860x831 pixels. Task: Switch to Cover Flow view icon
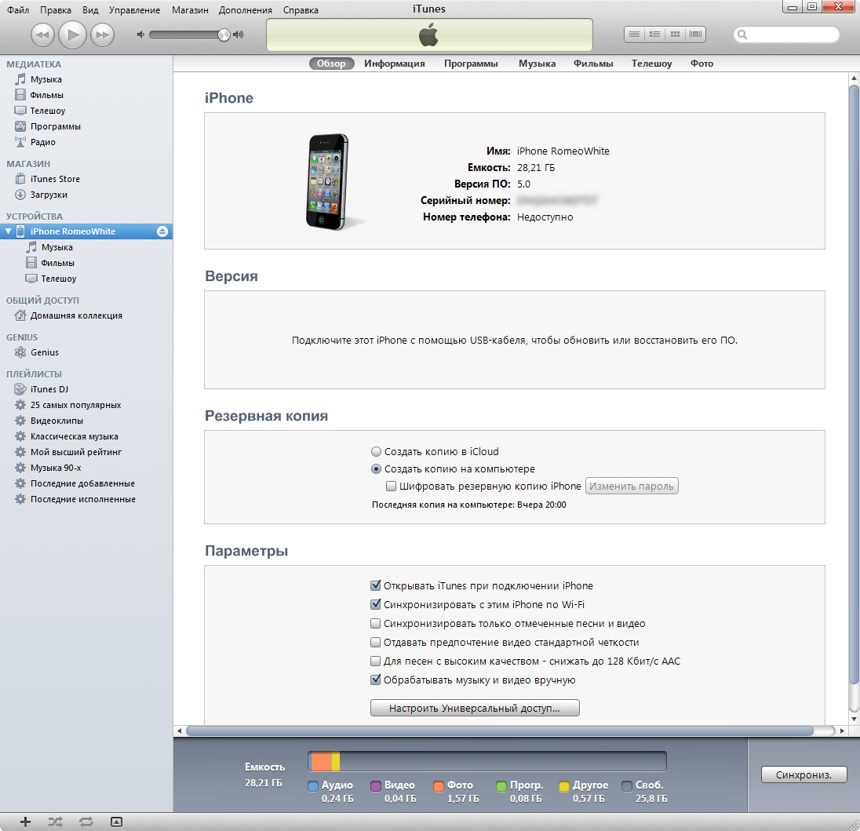coord(695,34)
